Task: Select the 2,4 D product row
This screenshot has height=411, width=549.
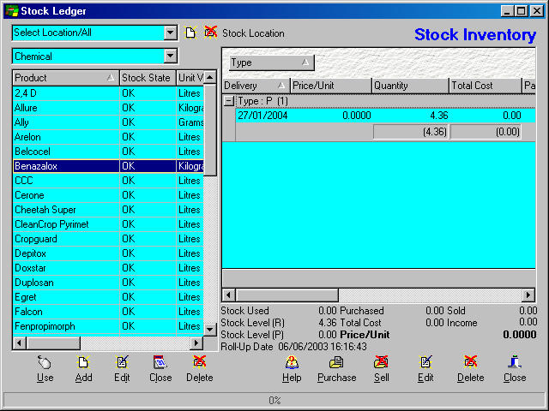Action: [108, 93]
